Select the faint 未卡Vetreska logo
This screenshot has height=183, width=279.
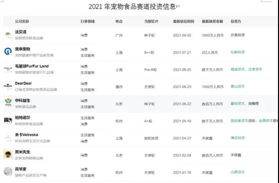[8, 137]
